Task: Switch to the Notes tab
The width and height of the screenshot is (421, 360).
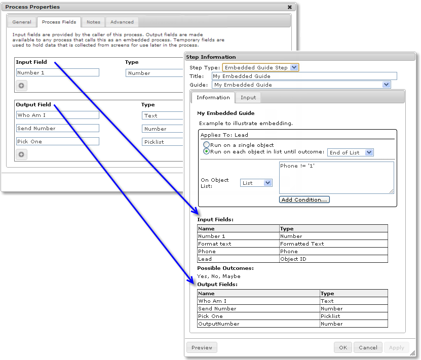Action: 93,22
